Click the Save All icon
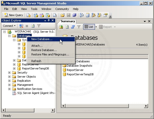Viewport: 154px width, 119px height. point(74,15)
